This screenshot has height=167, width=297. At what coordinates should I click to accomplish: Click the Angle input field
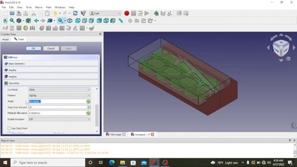tap(59, 102)
